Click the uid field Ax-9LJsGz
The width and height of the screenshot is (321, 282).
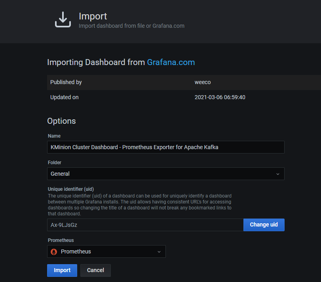click(145, 225)
